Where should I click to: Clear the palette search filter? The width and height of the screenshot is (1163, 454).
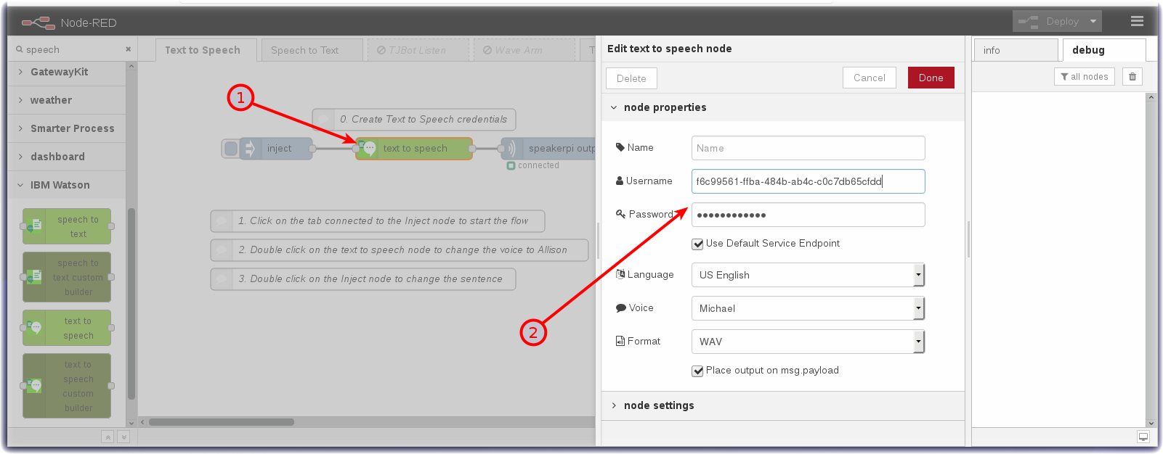(x=129, y=49)
